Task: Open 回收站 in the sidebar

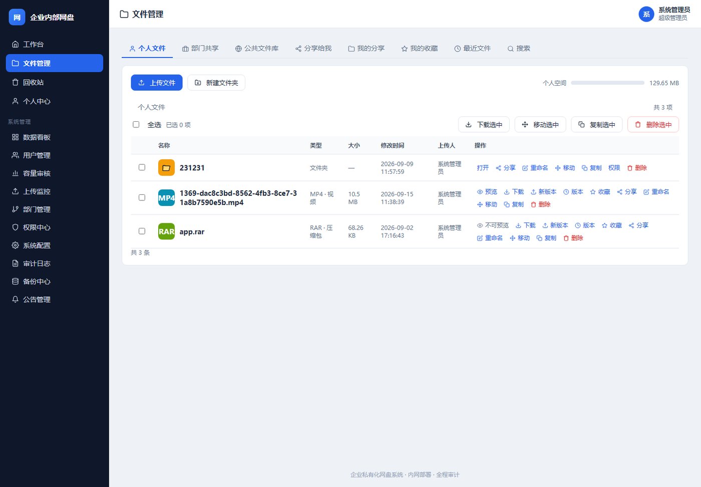Action: pyautogui.click(x=55, y=82)
